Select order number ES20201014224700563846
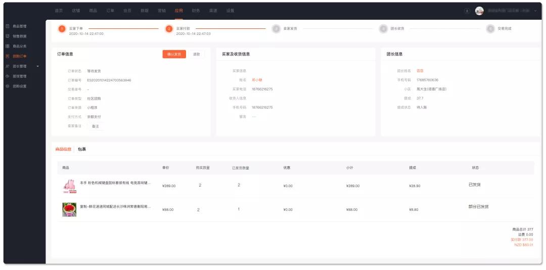The height and width of the screenshot is (270, 546). point(109,80)
